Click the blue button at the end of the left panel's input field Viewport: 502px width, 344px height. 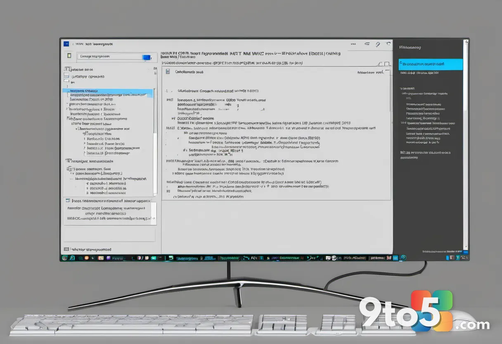(147, 57)
